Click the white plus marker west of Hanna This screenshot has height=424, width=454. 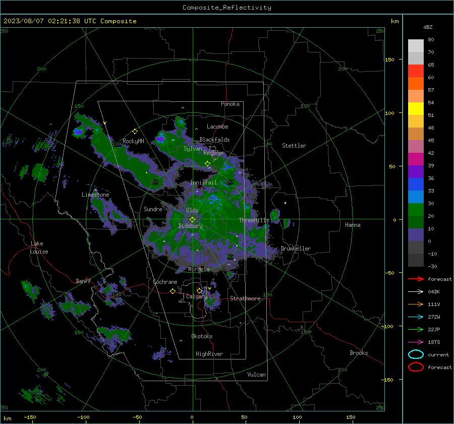coord(285,203)
